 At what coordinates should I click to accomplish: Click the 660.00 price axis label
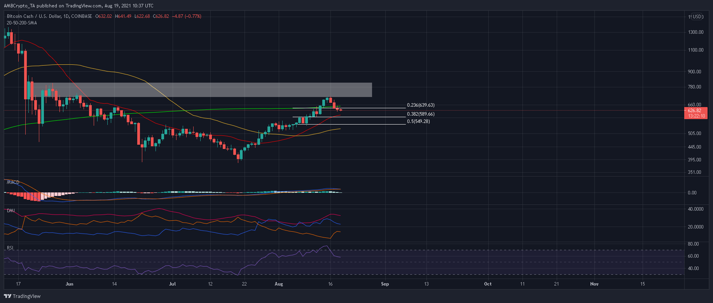click(x=694, y=105)
